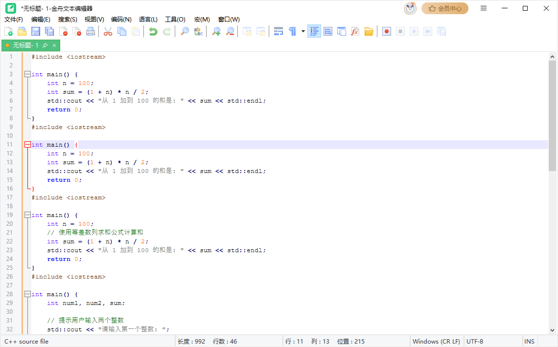Open C++ source file language selector
558x347 pixels.
(x=26, y=341)
